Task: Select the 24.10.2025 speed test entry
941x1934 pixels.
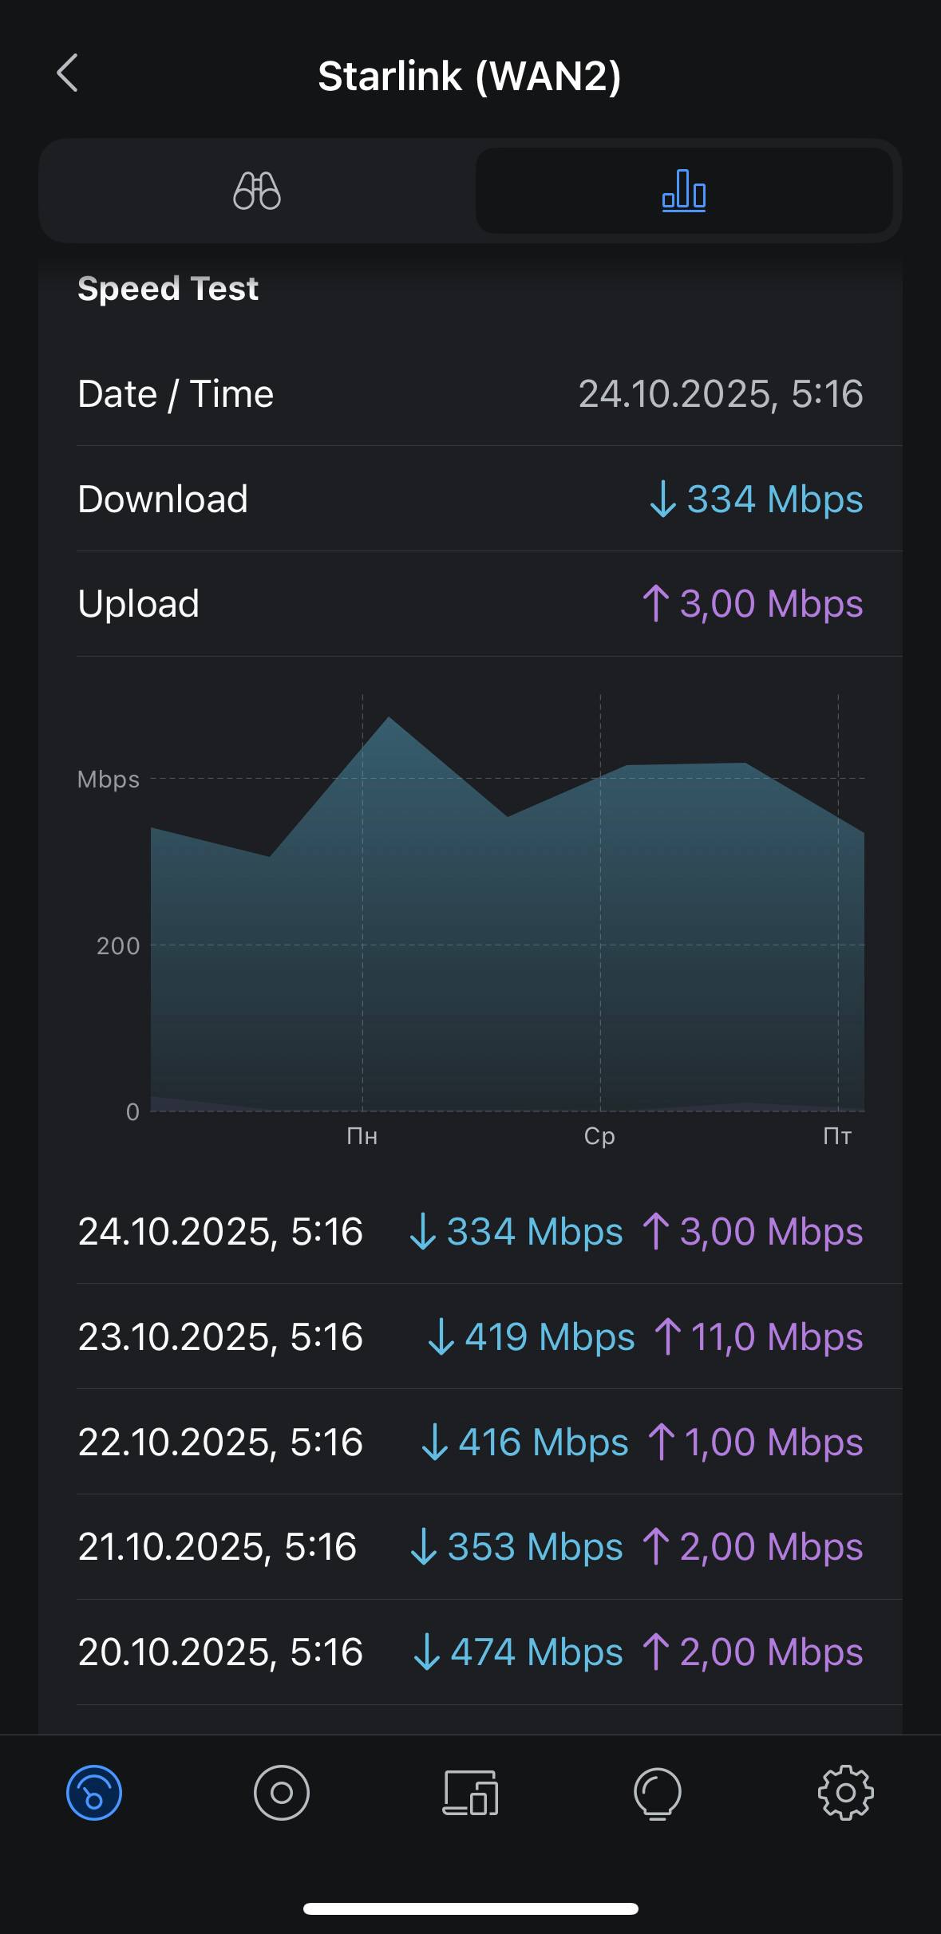Action: point(470,1231)
